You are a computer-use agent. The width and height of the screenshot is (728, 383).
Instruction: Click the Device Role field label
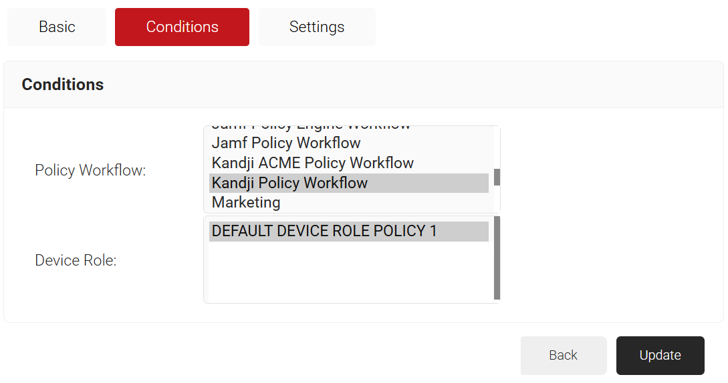[76, 260]
